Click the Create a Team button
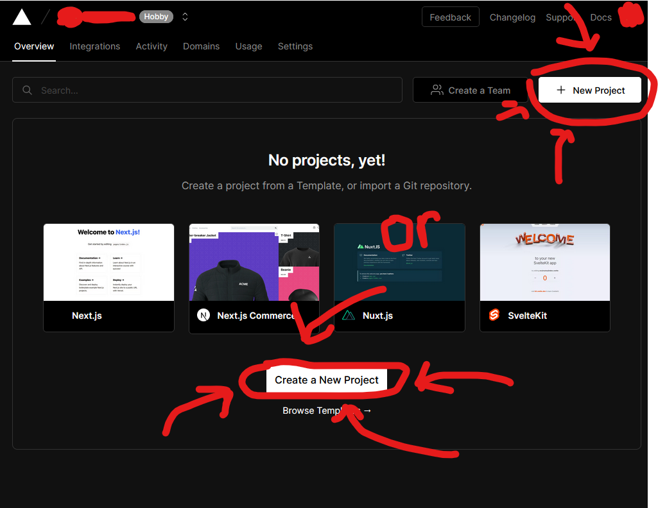Viewport: 658px width, 508px height. coord(470,90)
